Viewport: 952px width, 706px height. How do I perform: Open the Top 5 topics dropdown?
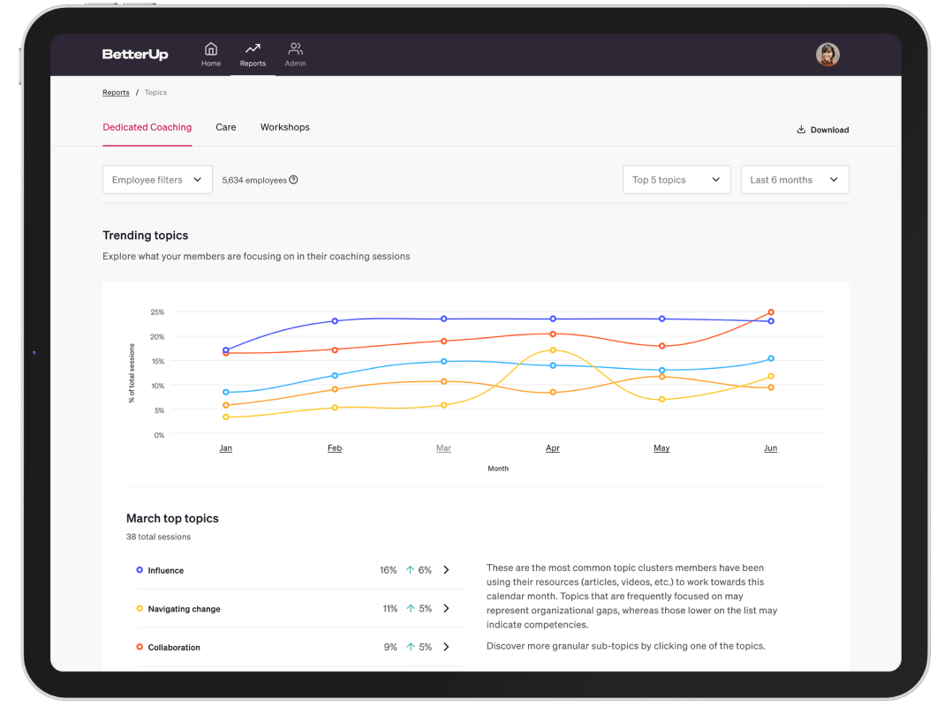(x=676, y=180)
